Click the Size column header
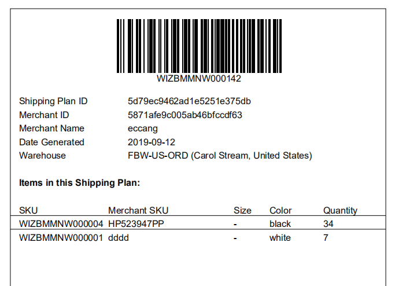The height and width of the screenshot is (286, 406). click(x=242, y=210)
